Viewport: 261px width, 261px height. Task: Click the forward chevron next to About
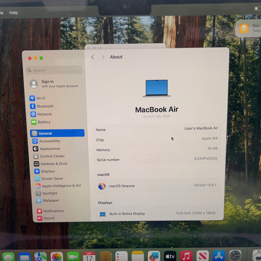pos(103,57)
